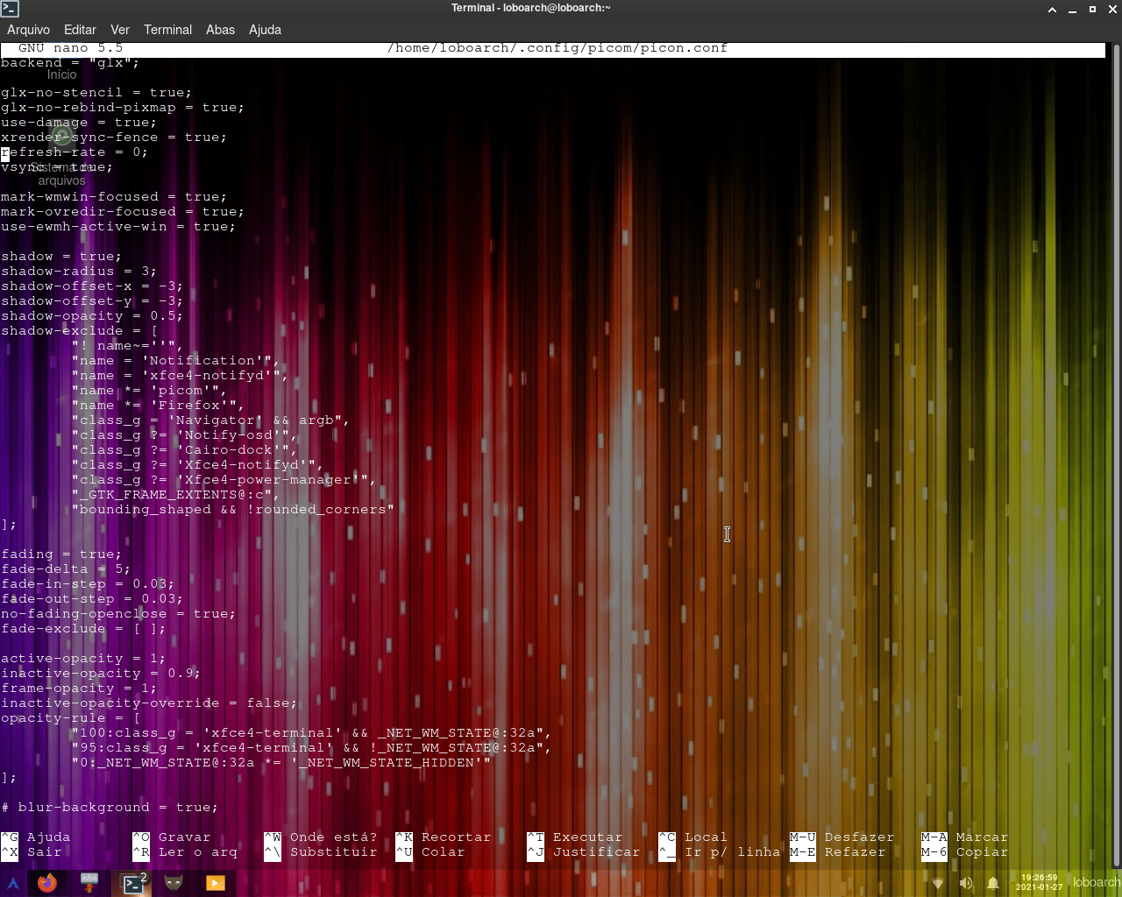Click the Arch Linux launcher icon
Image resolution: width=1122 pixels, height=897 pixels.
pos(12,883)
